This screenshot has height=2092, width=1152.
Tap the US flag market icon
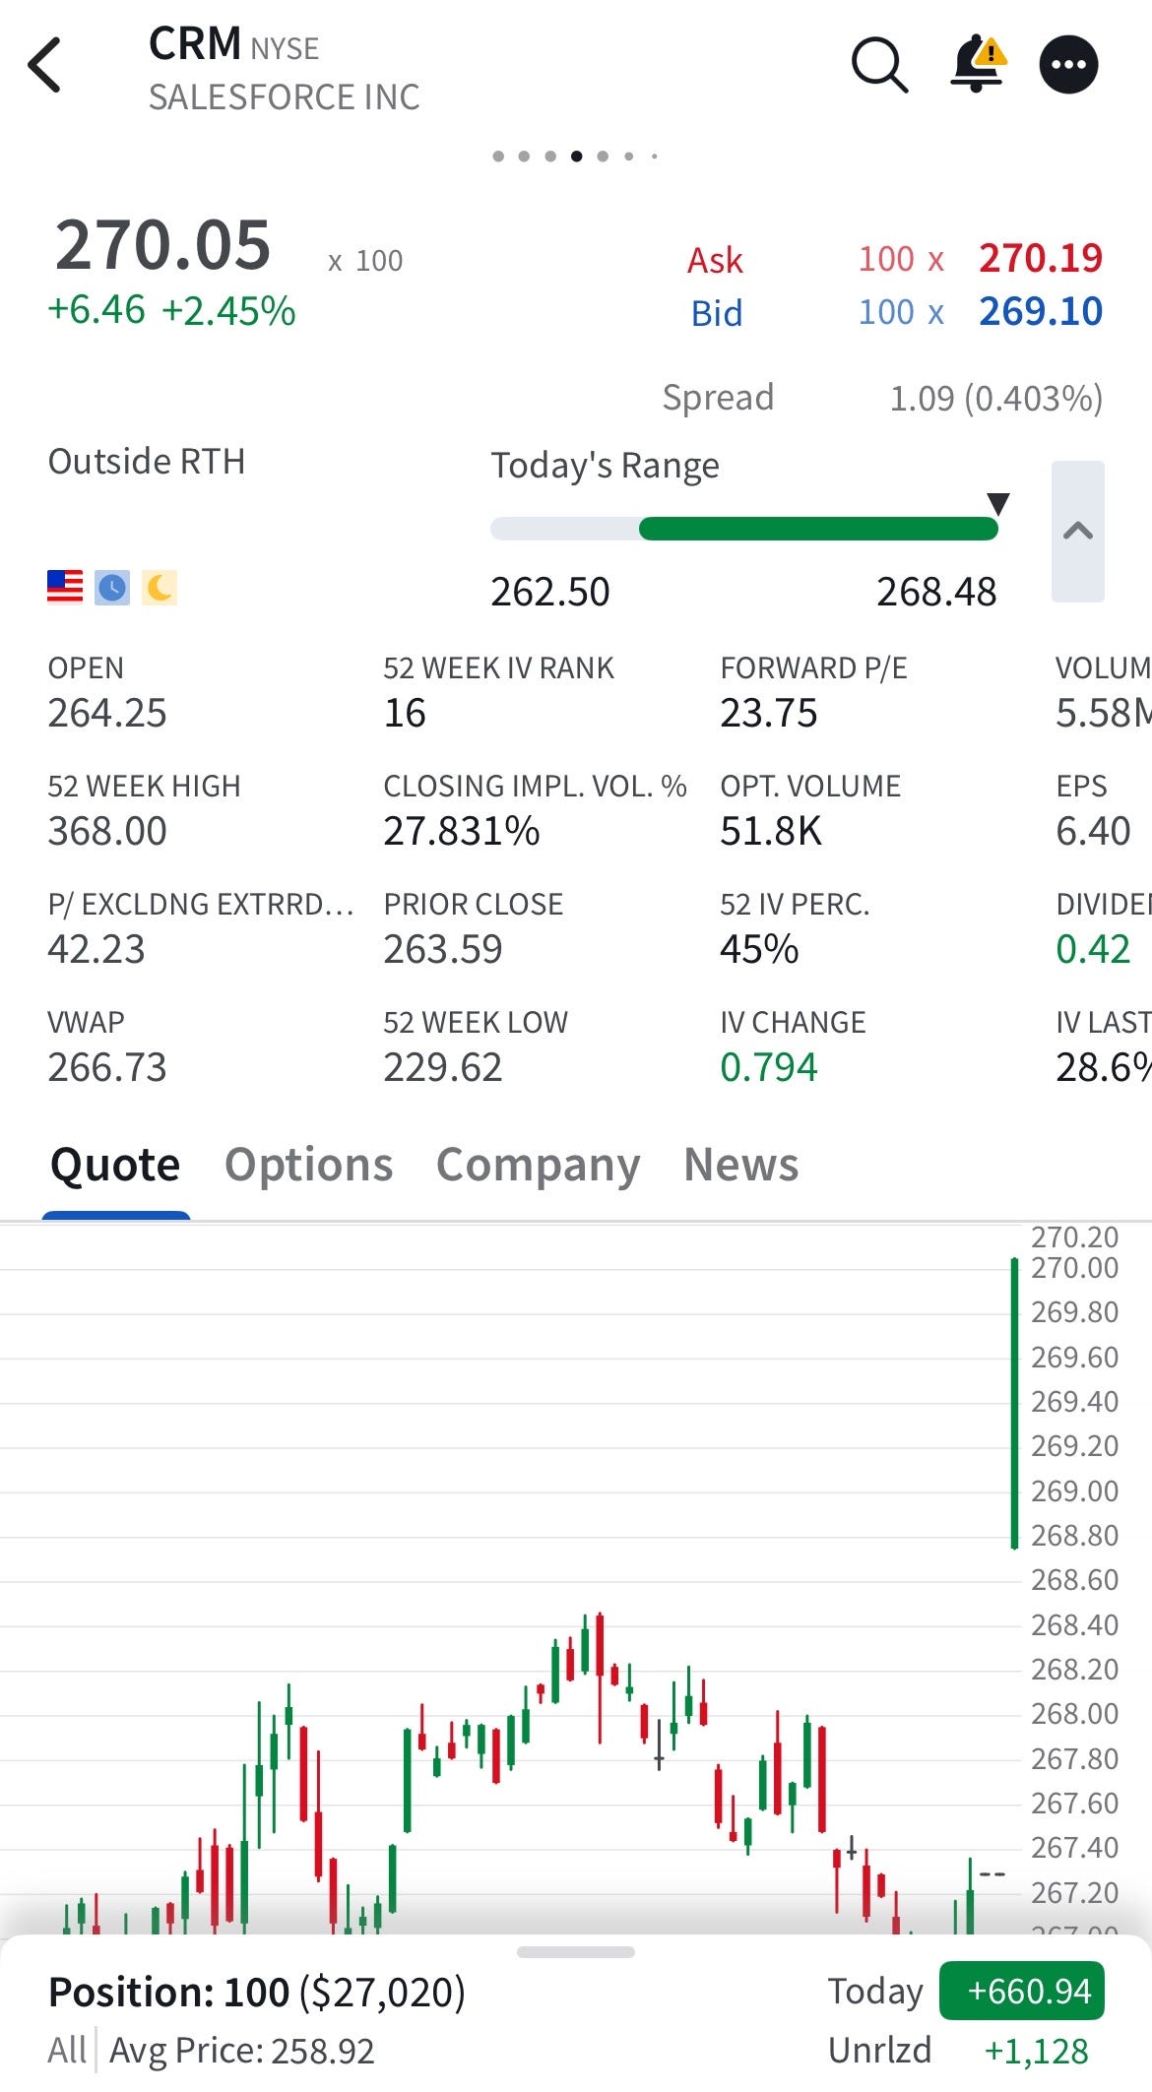coord(65,587)
